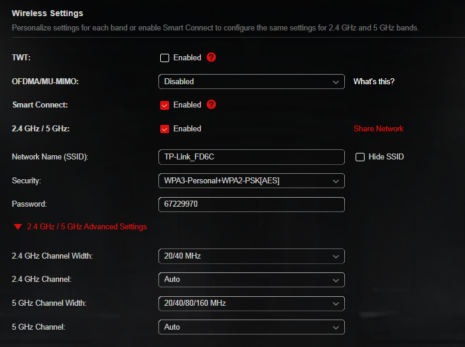
Task: Open the 5 GHz Channel dropdown
Action: (x=252, y=327)
